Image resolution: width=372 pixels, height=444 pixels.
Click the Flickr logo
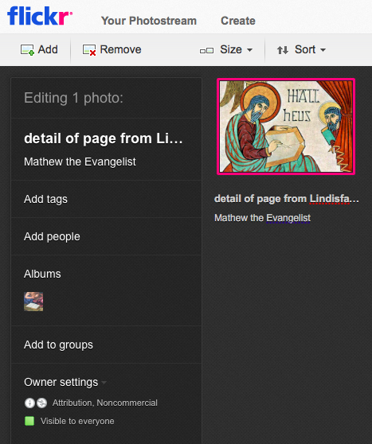[x=40, y=16]
